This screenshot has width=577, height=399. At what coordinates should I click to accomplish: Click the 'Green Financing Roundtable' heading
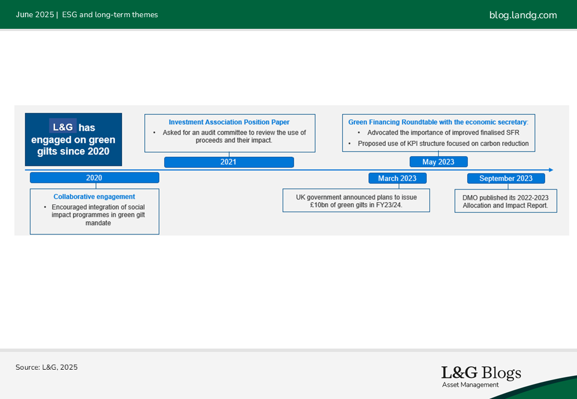point(438,122)
